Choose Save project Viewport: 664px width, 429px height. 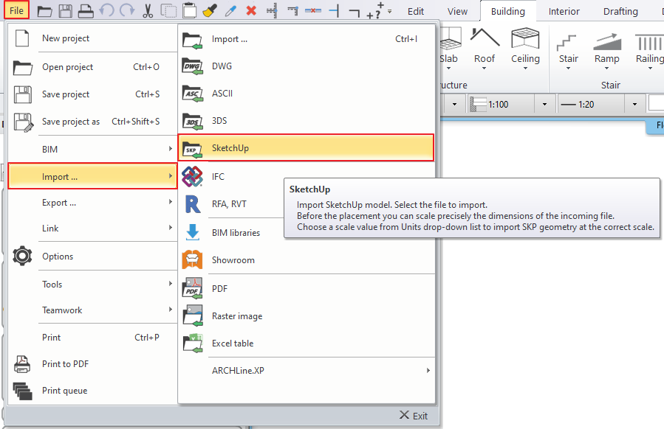tap(92, 94)
